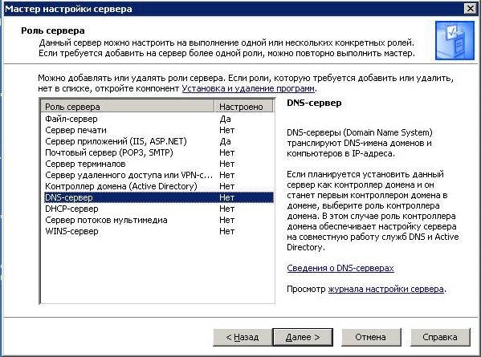Select the DHCP-сервер role
Viewport: 481px width, 357px height.
158,209
